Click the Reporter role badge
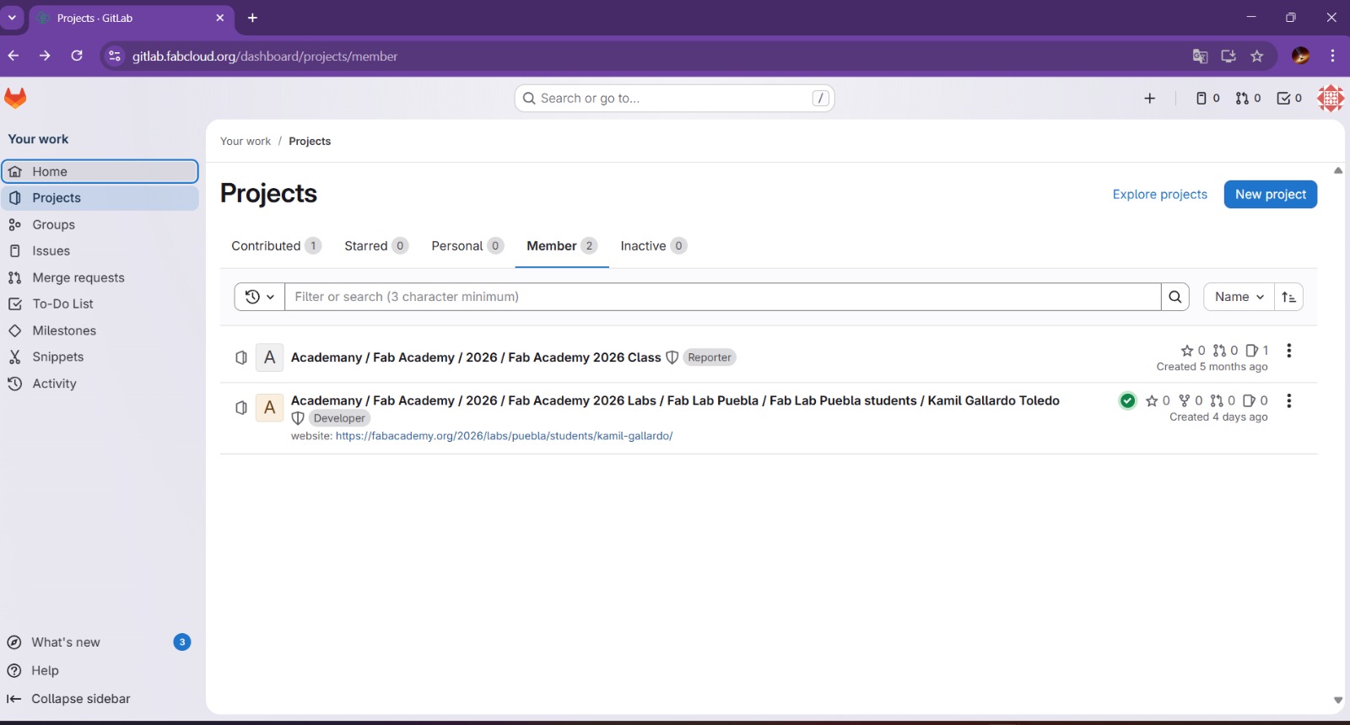 (x=710, y=357)
